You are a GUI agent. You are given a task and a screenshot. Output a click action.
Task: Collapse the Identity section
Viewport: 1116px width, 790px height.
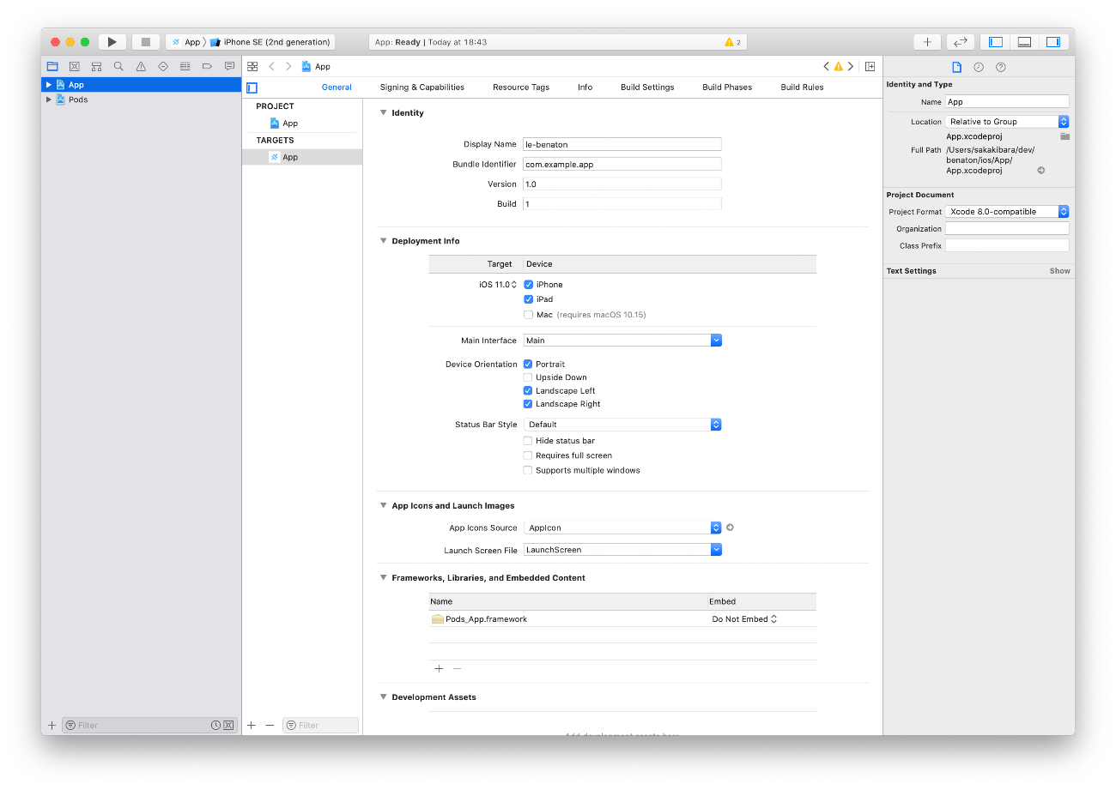384,113
